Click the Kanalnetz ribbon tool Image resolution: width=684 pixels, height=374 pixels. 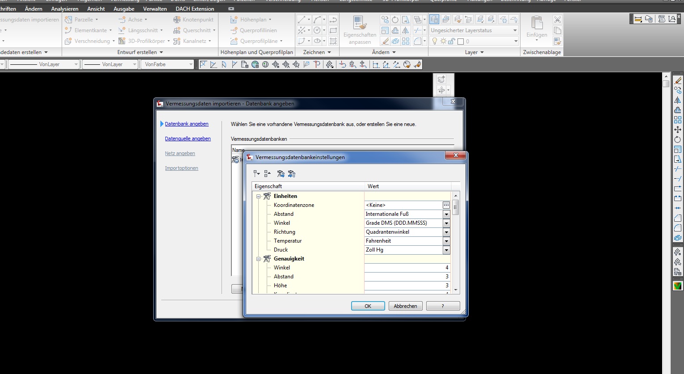point(192,41)
